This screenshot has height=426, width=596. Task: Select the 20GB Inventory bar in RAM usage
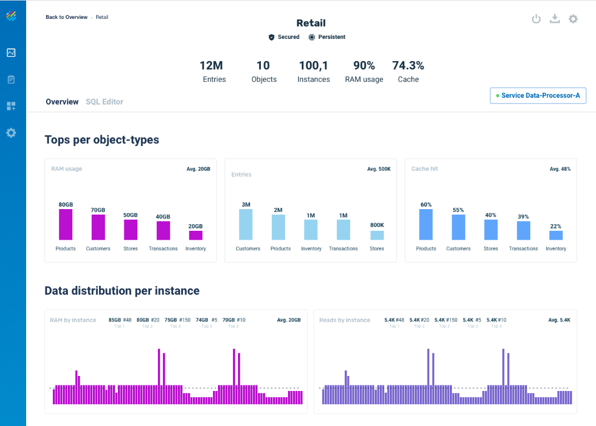click(x=196, y=235)
